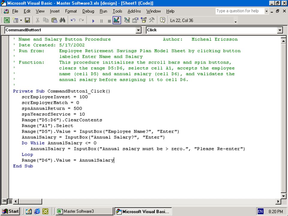Launch Internet Explorer from quick launch

tap(37, 211)
